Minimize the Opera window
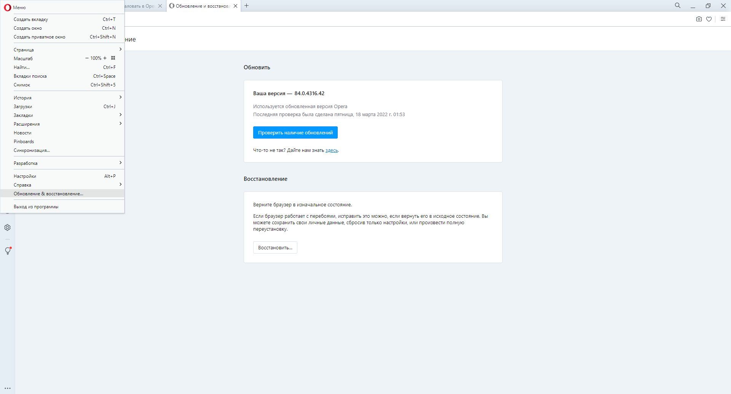731x394 pixels. (693, 6)
